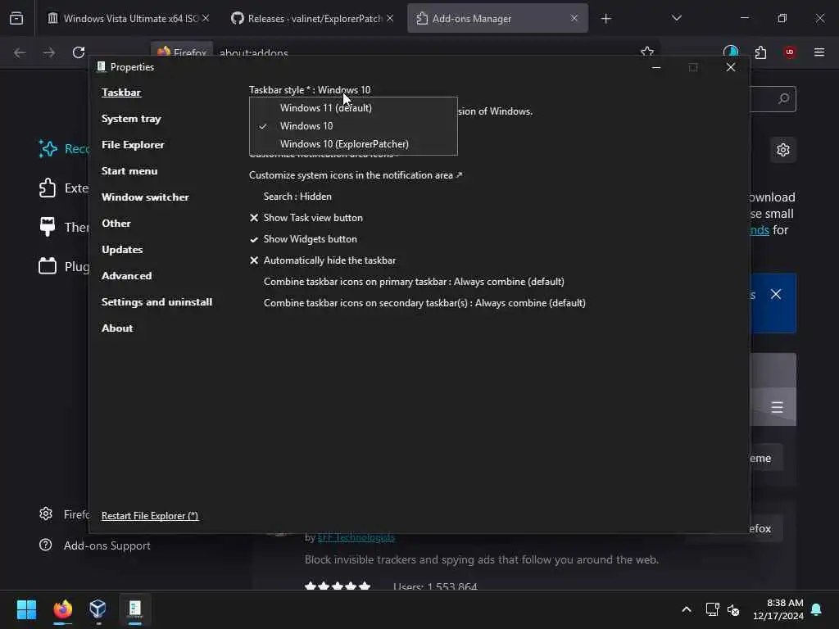Open Settings and uninstall section
The image size is (839, 629).
coord(156,301)
